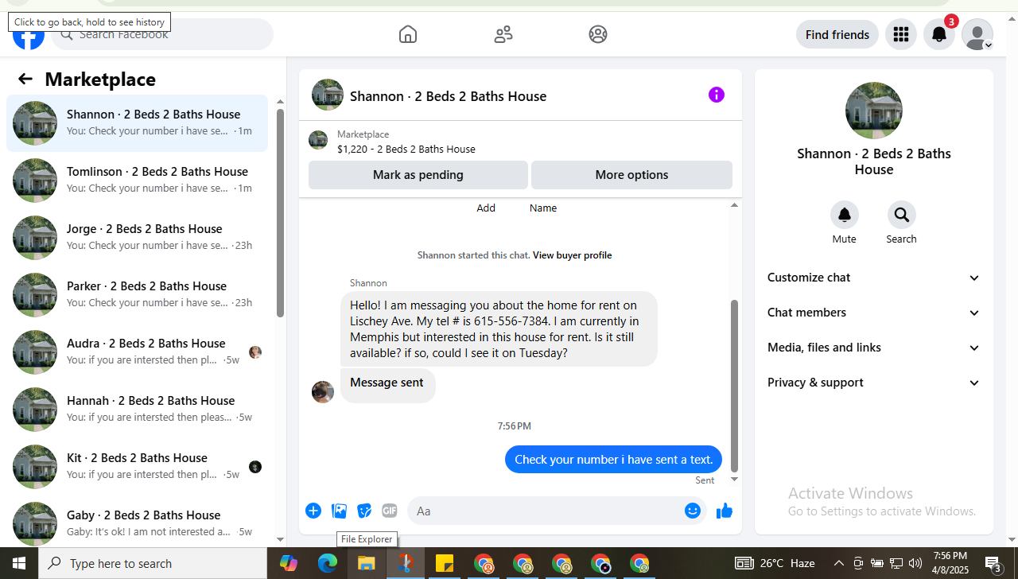Click the Find friends button
The image size is (1018, 579).
coord(837,34)
